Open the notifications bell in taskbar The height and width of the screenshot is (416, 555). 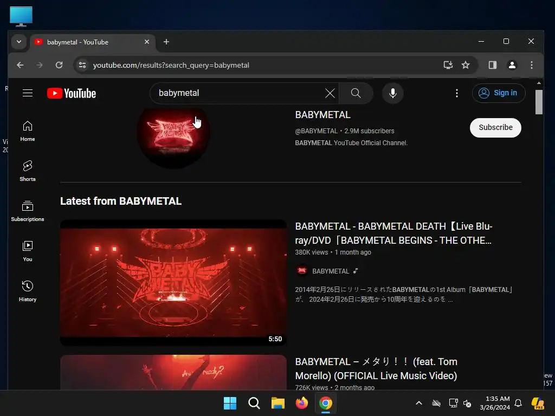(518, 403)
